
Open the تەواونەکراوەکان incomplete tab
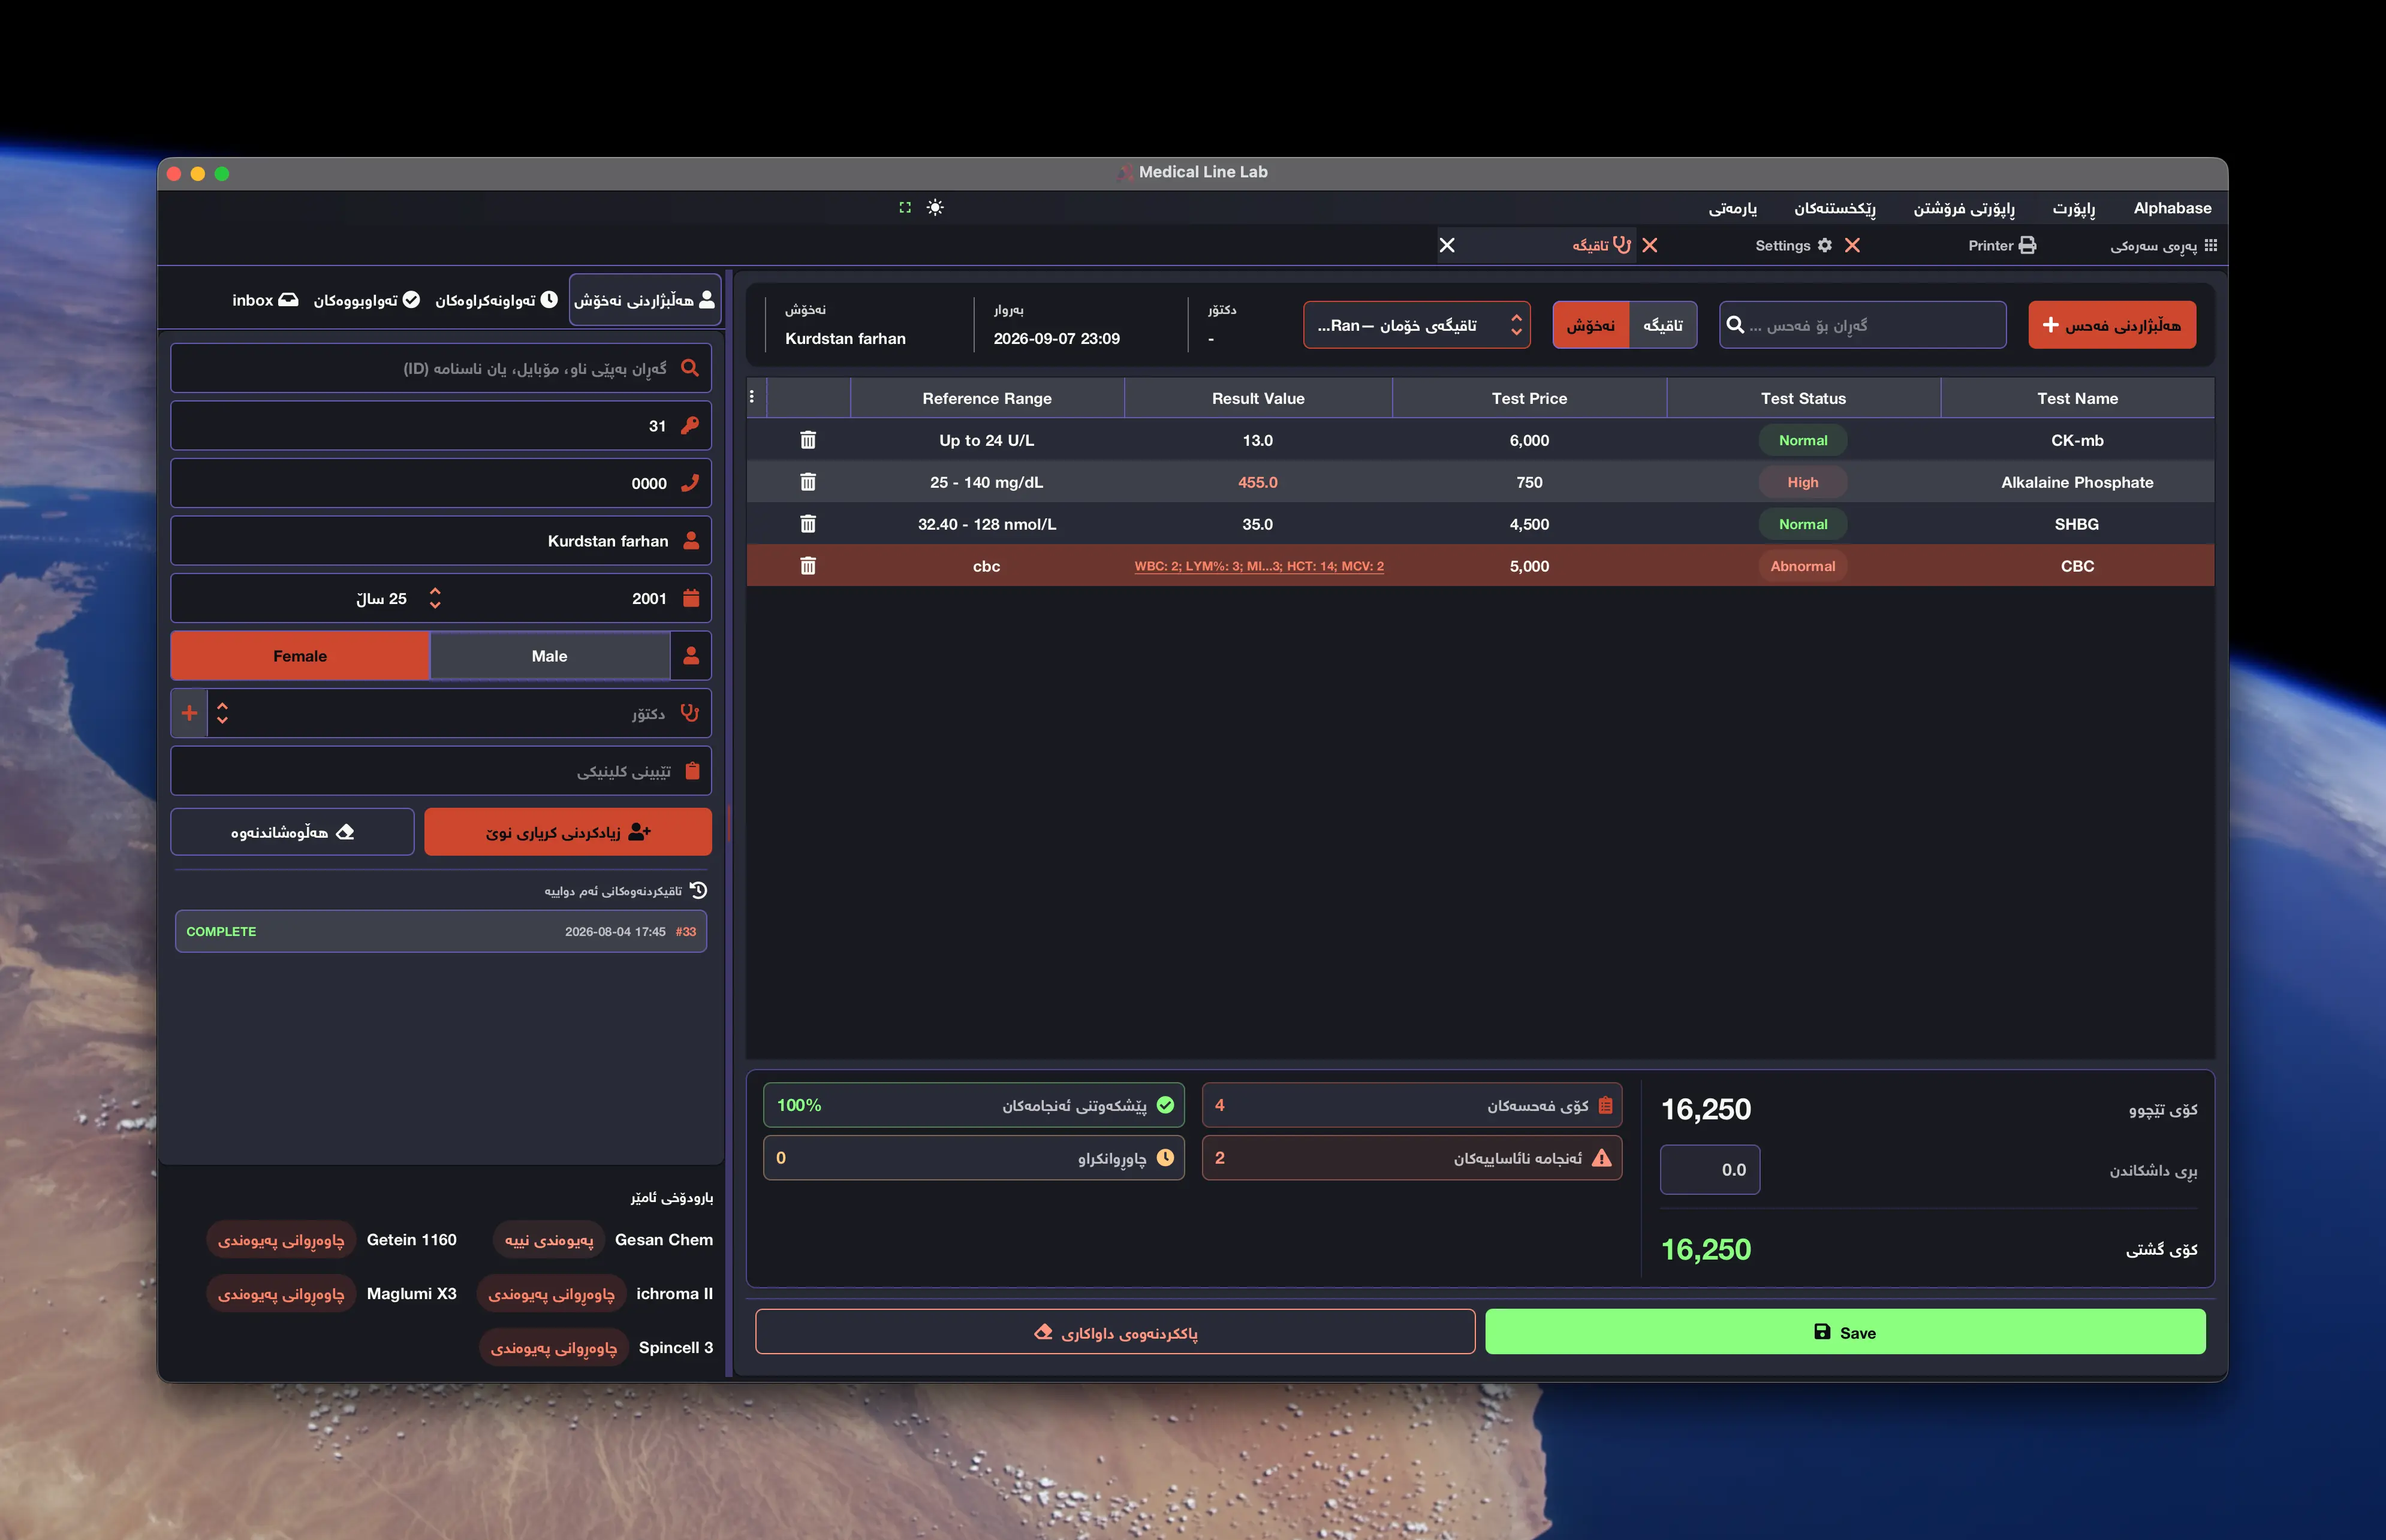coord(496,300)
